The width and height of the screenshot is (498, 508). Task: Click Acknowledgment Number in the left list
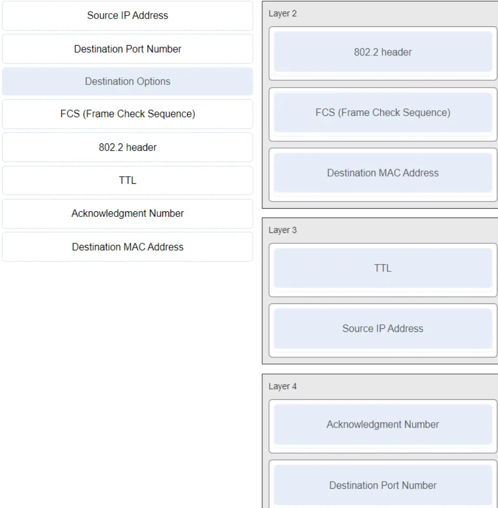pos(127,213)
